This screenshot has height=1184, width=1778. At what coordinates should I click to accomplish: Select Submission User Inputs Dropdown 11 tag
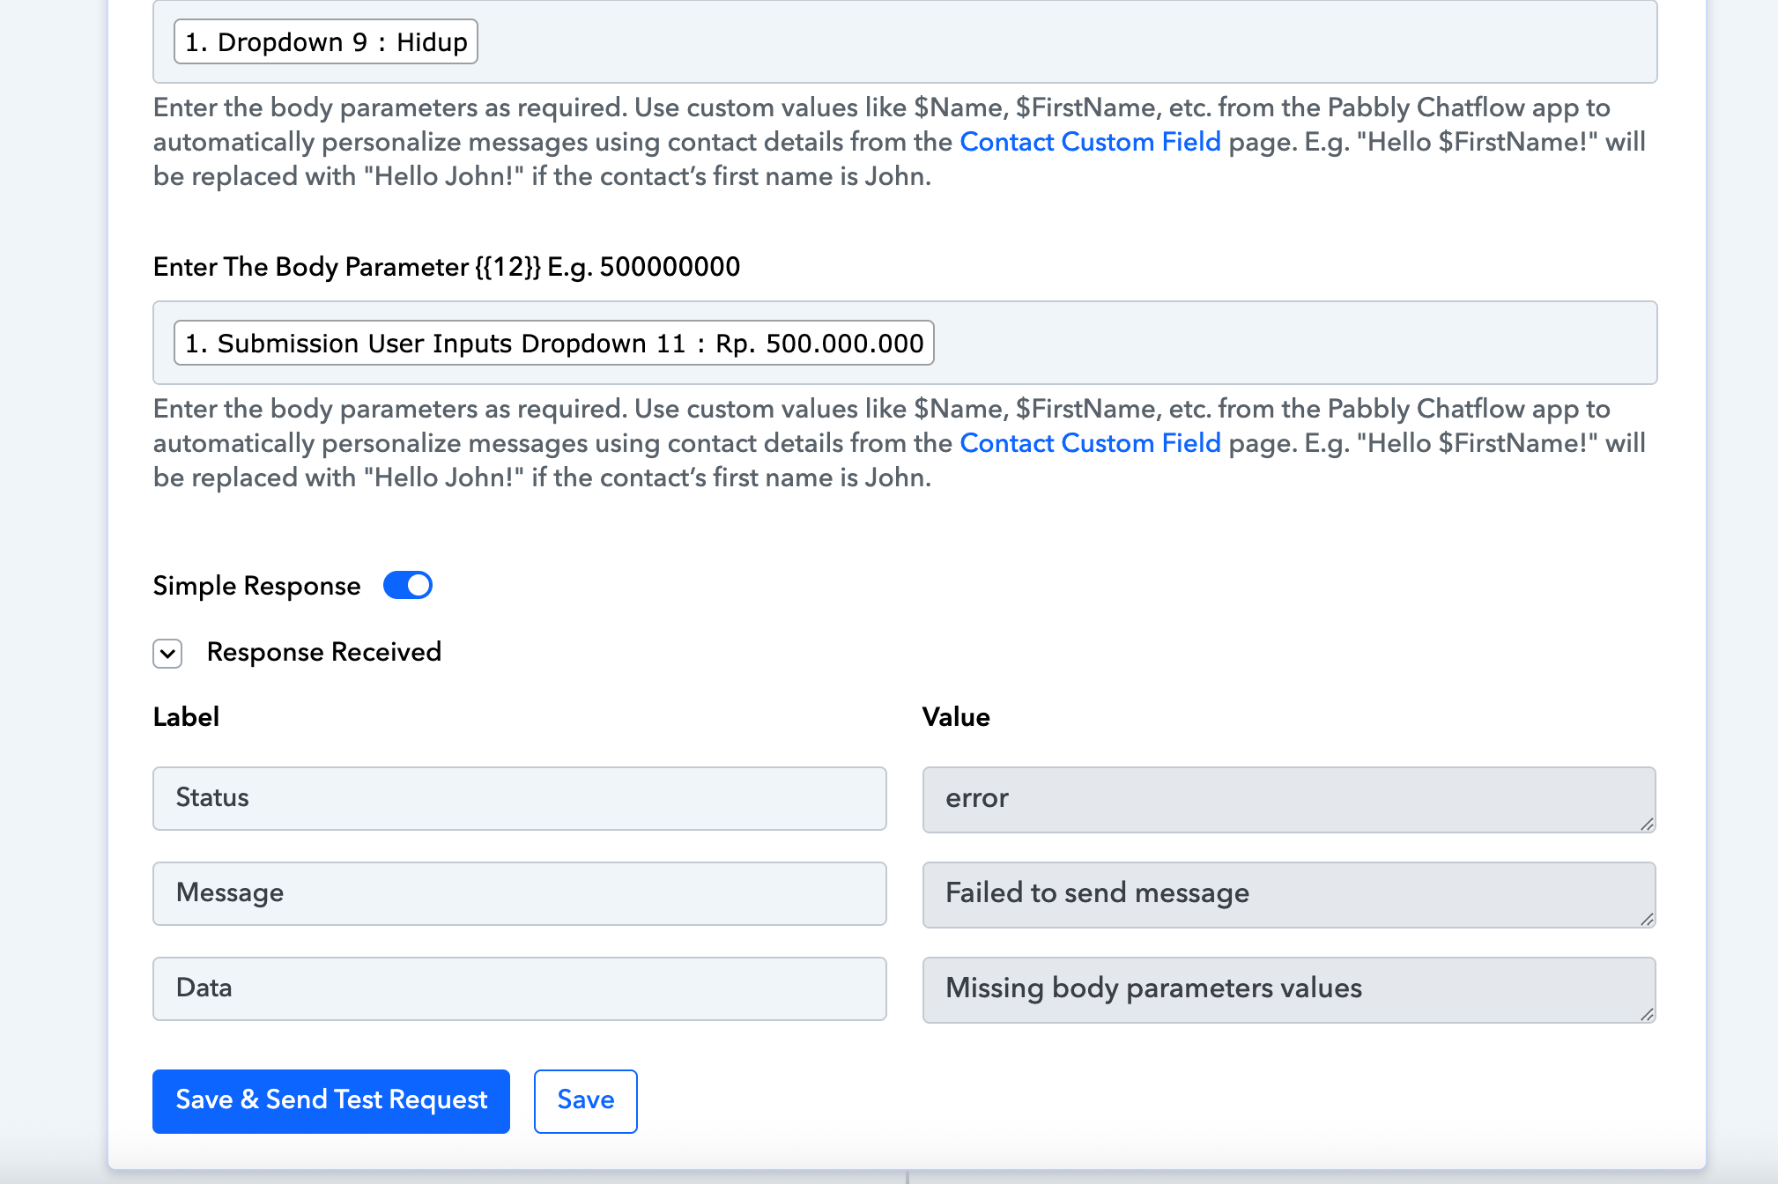[553, 344]
